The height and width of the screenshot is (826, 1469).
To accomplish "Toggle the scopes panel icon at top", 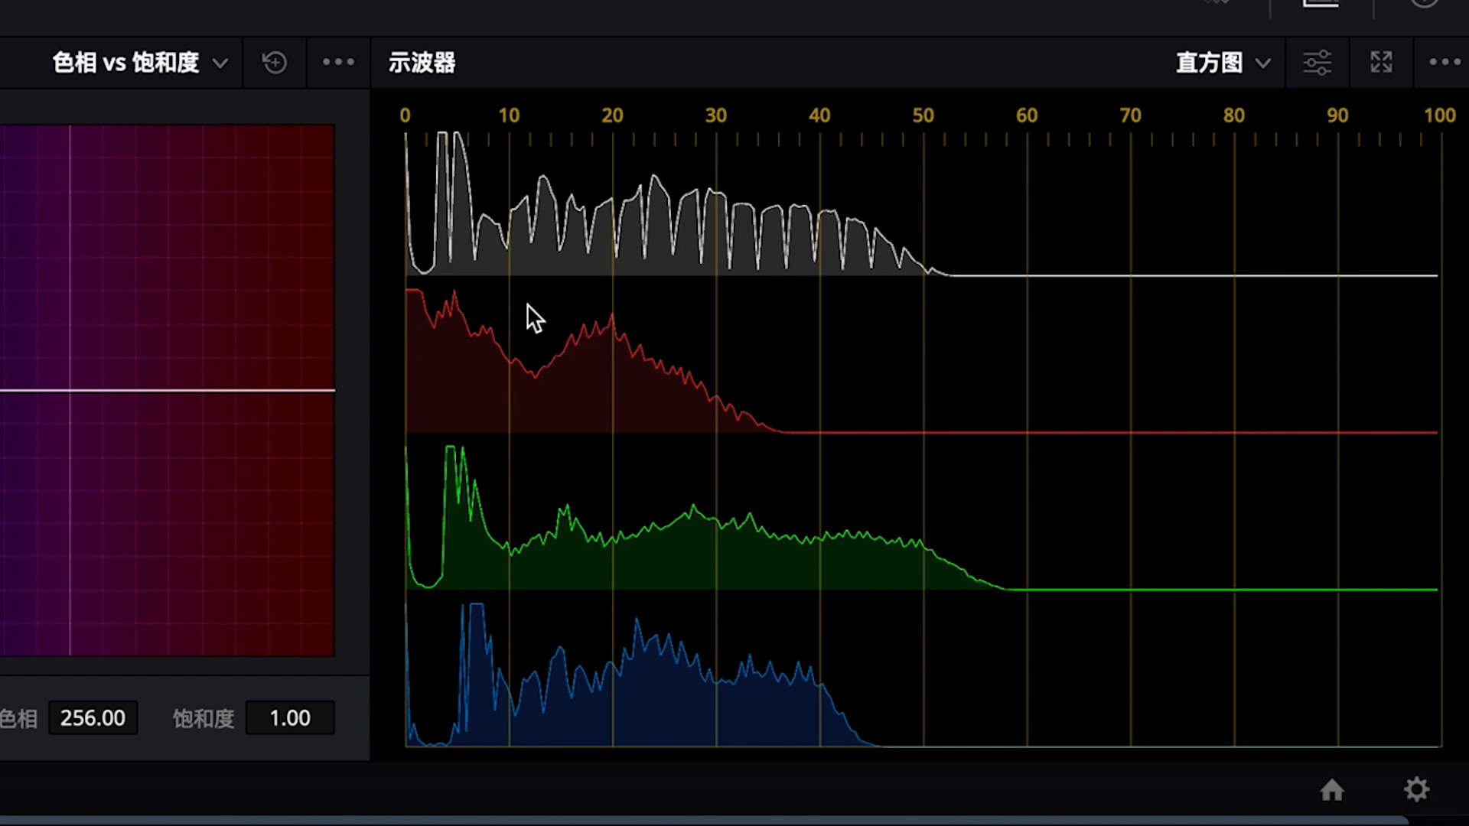I will point(1321,4).
